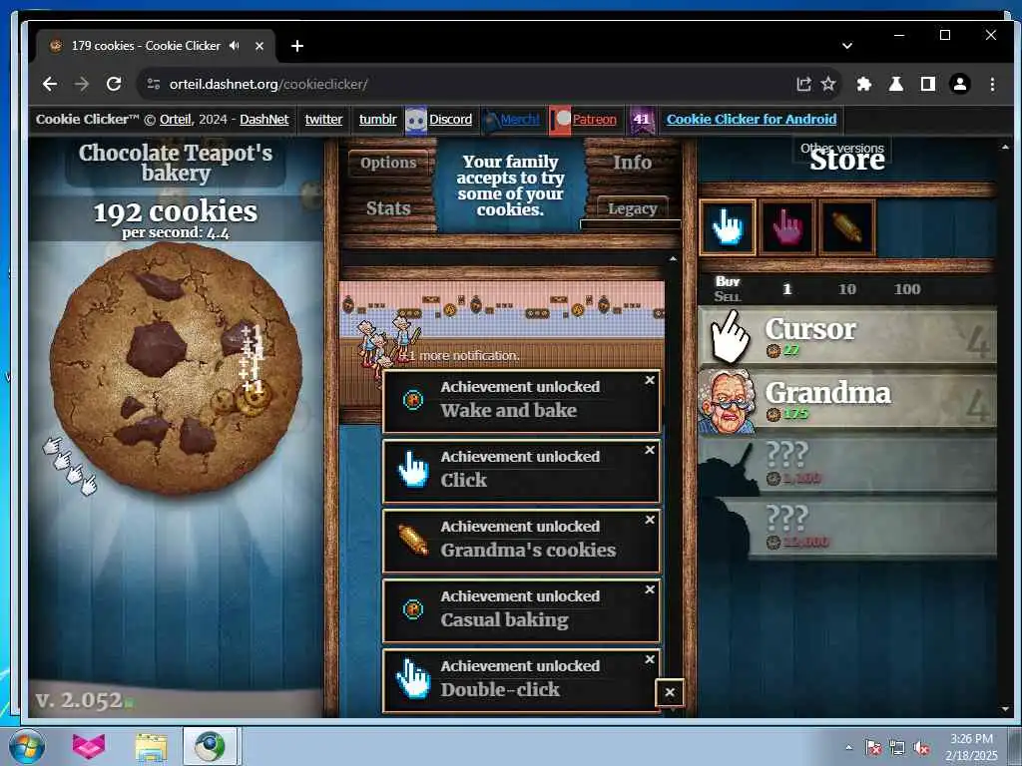Screen dimensions: 1022x766
Task: Click the purple 41 banner icon
Action: point(642,121)
